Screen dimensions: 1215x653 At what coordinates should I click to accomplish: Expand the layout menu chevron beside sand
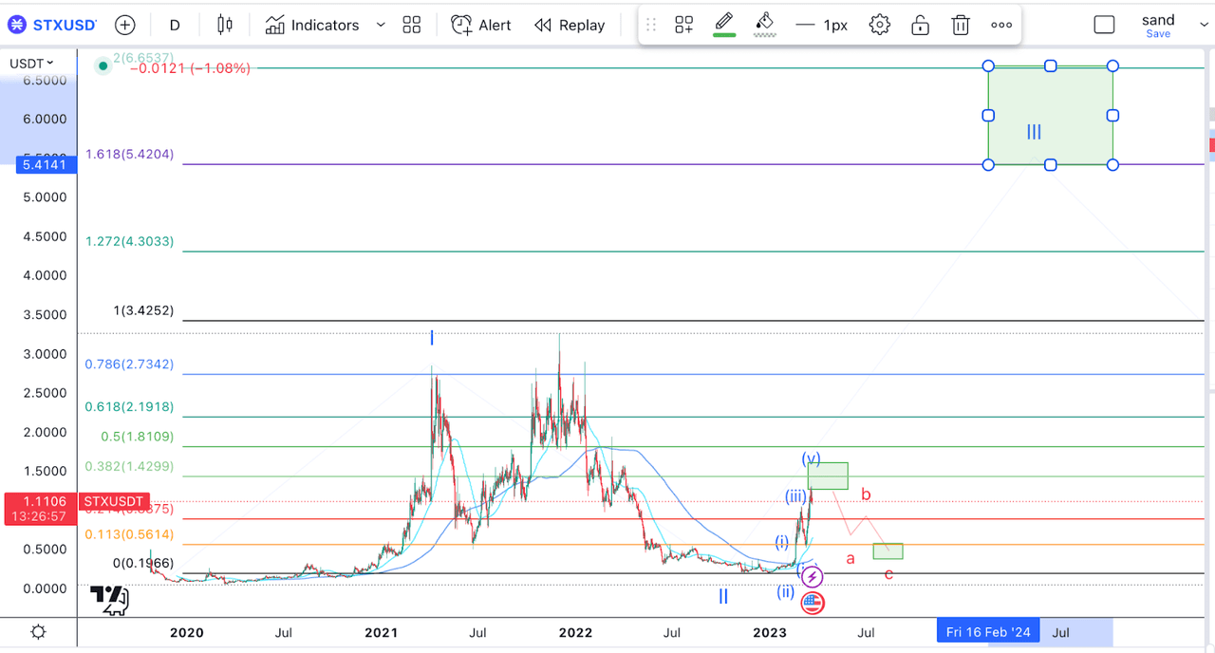tap(1204, 25)
